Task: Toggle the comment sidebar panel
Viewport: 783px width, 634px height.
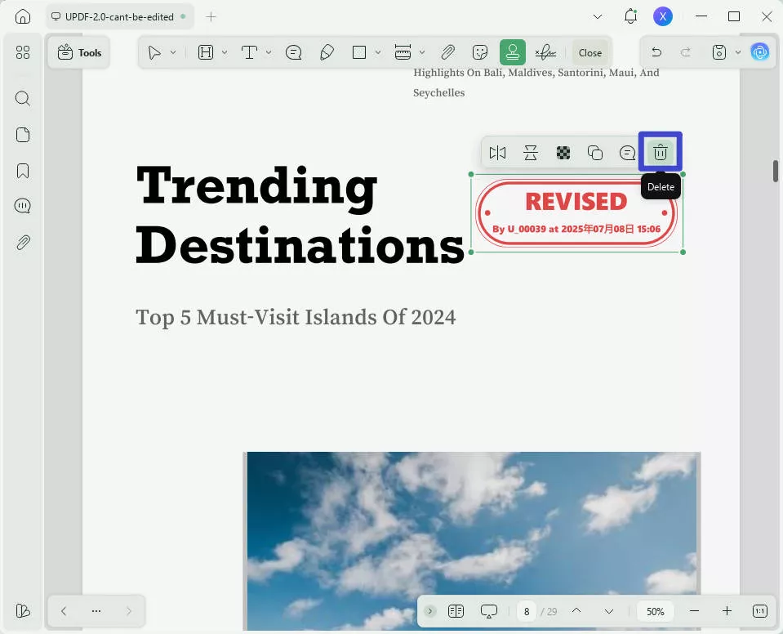Action: coord(23,205)
